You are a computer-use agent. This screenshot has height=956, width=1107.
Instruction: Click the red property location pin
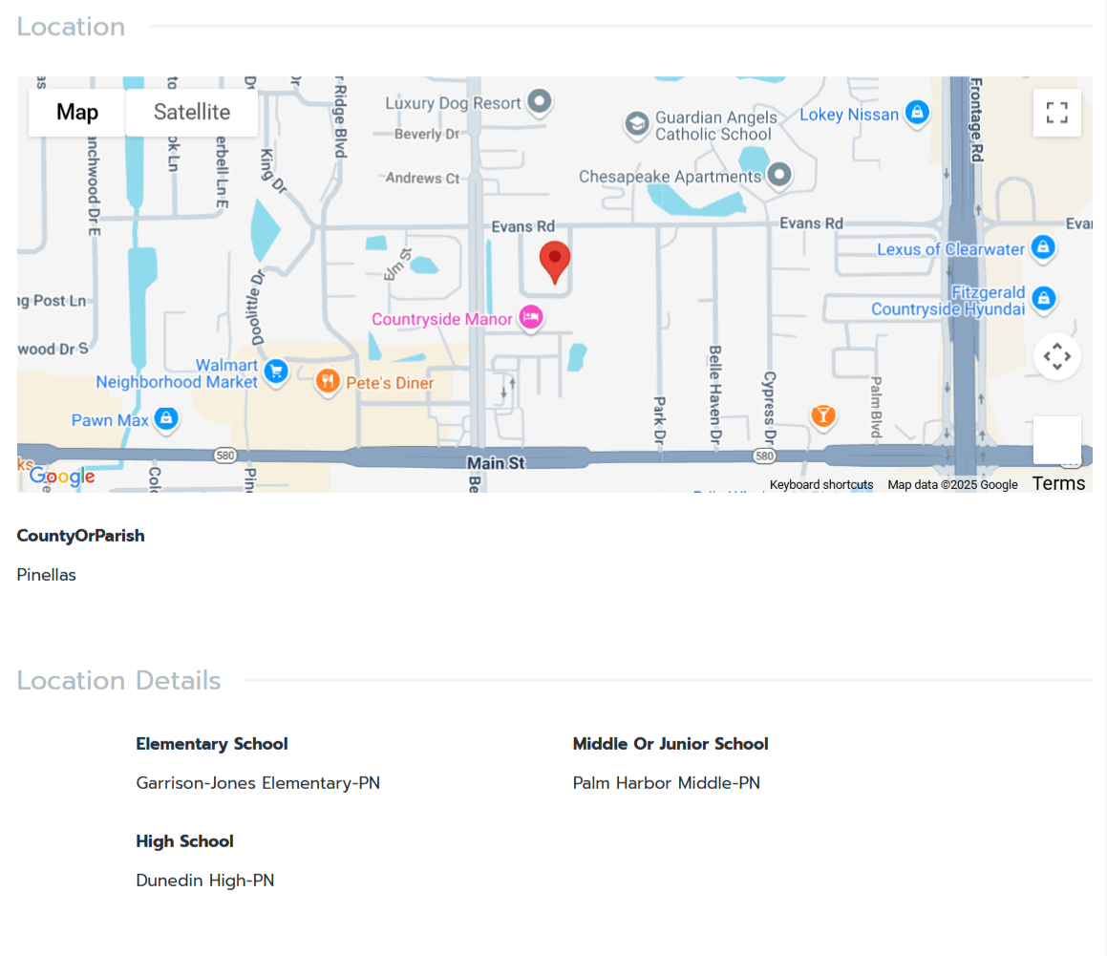coord(555,261)
